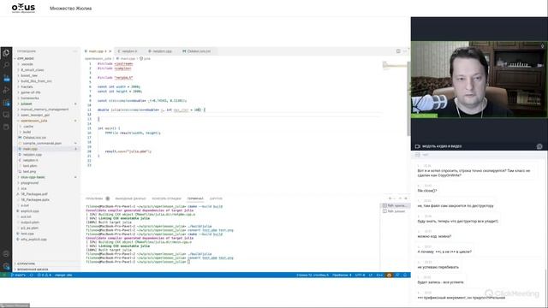
Task: Open the Output panel tab
Action: coord(130,198)
